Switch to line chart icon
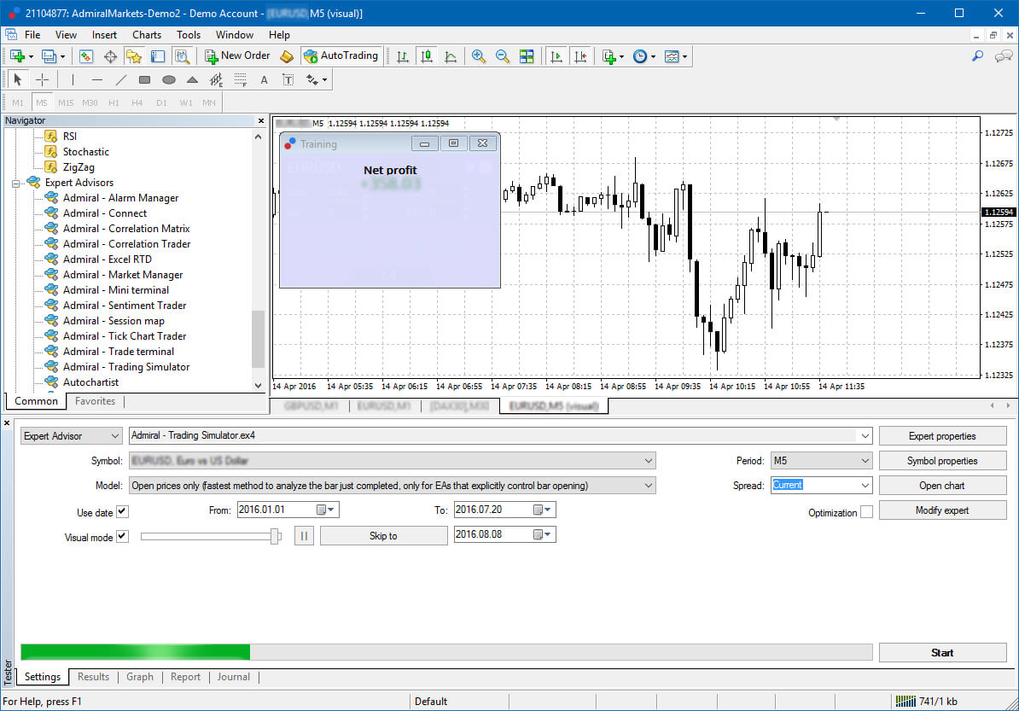This screenshot has width=1019, height=711. (451, 56)
